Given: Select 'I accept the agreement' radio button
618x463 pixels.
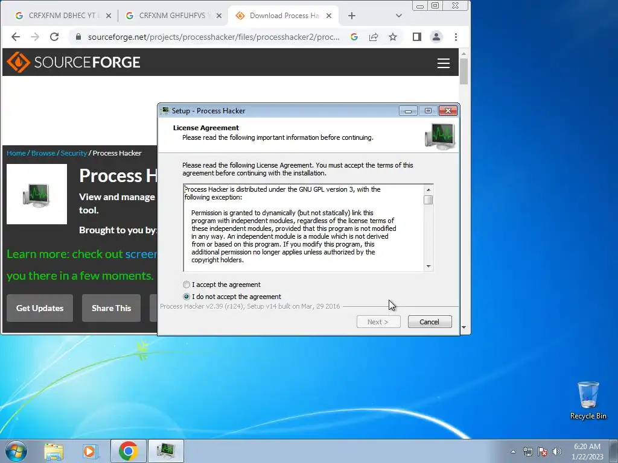Looking at the screenshot, I should pyautogui.click(x=186, y=285).
